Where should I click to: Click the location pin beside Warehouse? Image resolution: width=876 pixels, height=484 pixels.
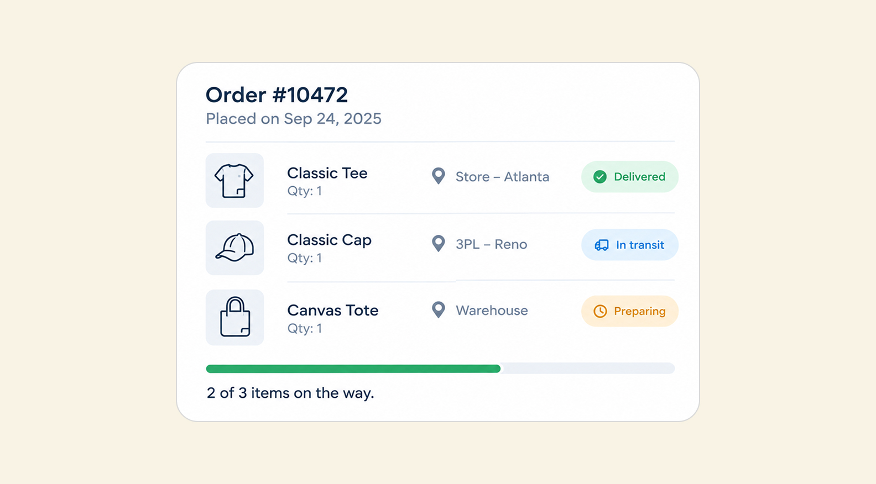(x=438, y=310)
